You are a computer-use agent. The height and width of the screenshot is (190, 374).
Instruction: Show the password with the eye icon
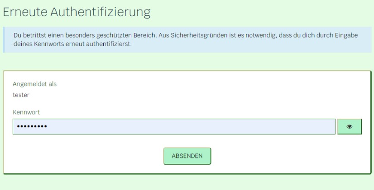click(349, 127)
